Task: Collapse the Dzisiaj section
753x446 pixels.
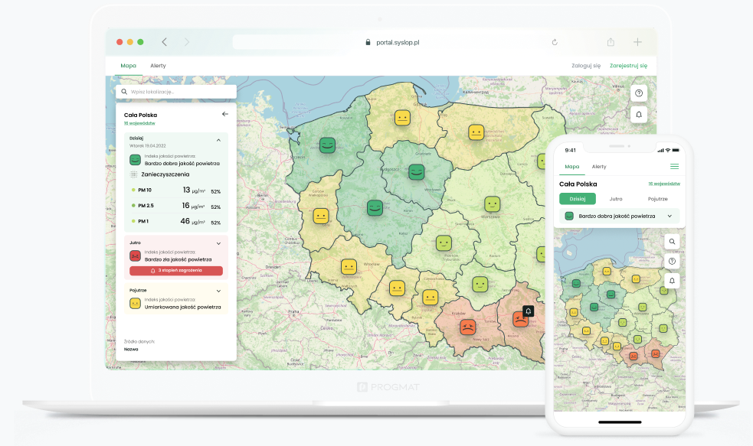Action: [x=218, y=140]
